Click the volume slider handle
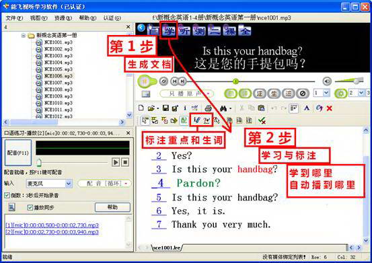 pos(356,81)
